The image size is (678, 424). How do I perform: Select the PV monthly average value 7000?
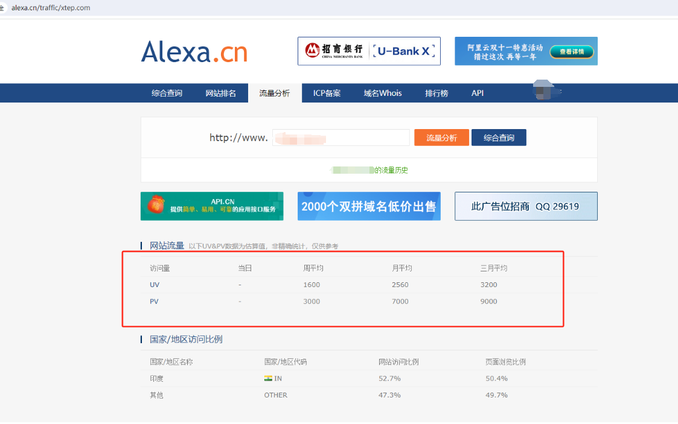tap(400, 302)
